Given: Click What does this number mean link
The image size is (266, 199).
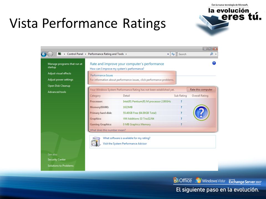Looking at the screenshot, I should [x=108, y=130].
